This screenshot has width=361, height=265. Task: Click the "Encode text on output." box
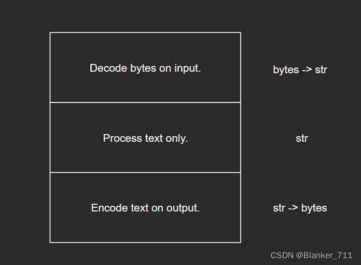(145, 207)
